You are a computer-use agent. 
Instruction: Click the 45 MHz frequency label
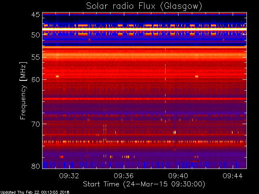[x=36, y=15]
